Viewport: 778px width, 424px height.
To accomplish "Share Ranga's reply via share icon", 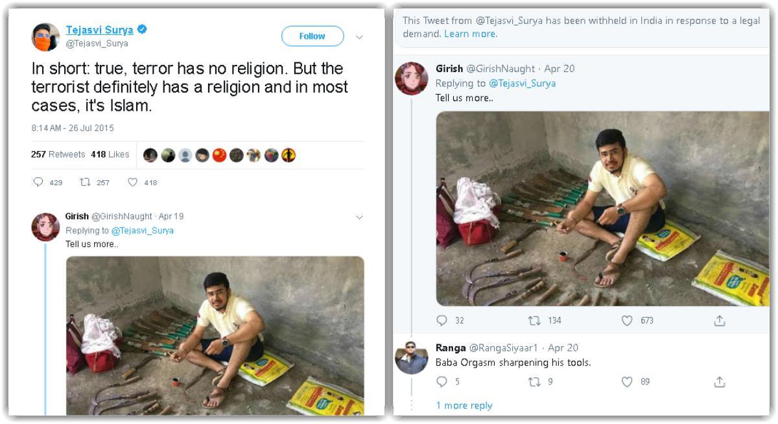I will (719, 382).
